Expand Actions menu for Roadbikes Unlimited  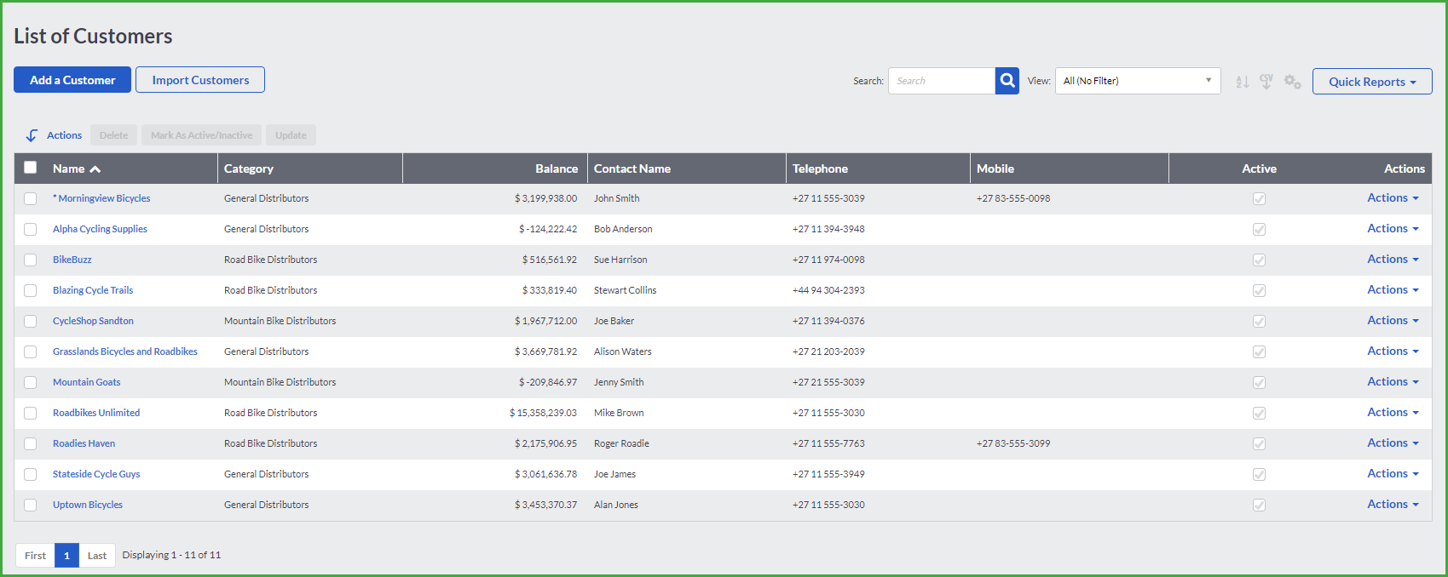pos(1393,412)
